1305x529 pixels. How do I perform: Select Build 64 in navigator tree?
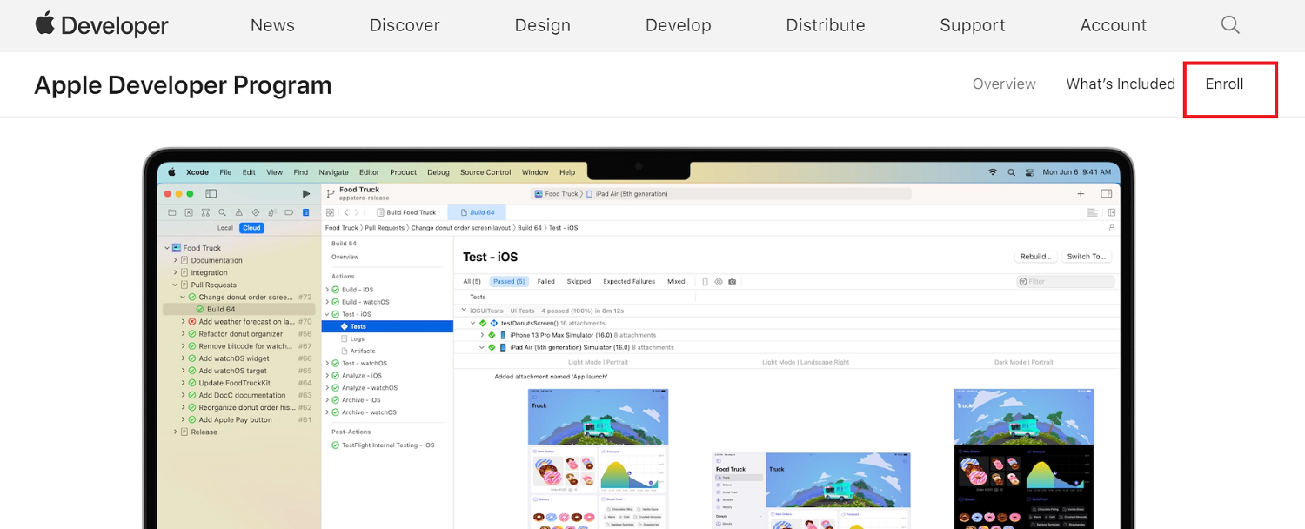239,309
